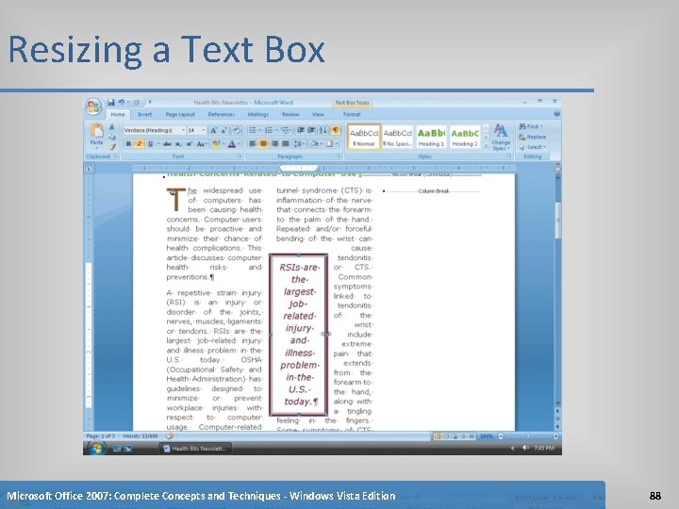Toggle Bold formatting
Image resolution: width=679 pixels, height=509 pixels.
[x=128, y=144]
